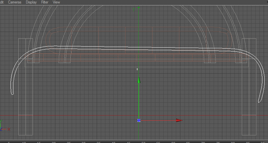
Task: Grab the red X-axis arrow of move gizmo
Action: tap(179, 120)
